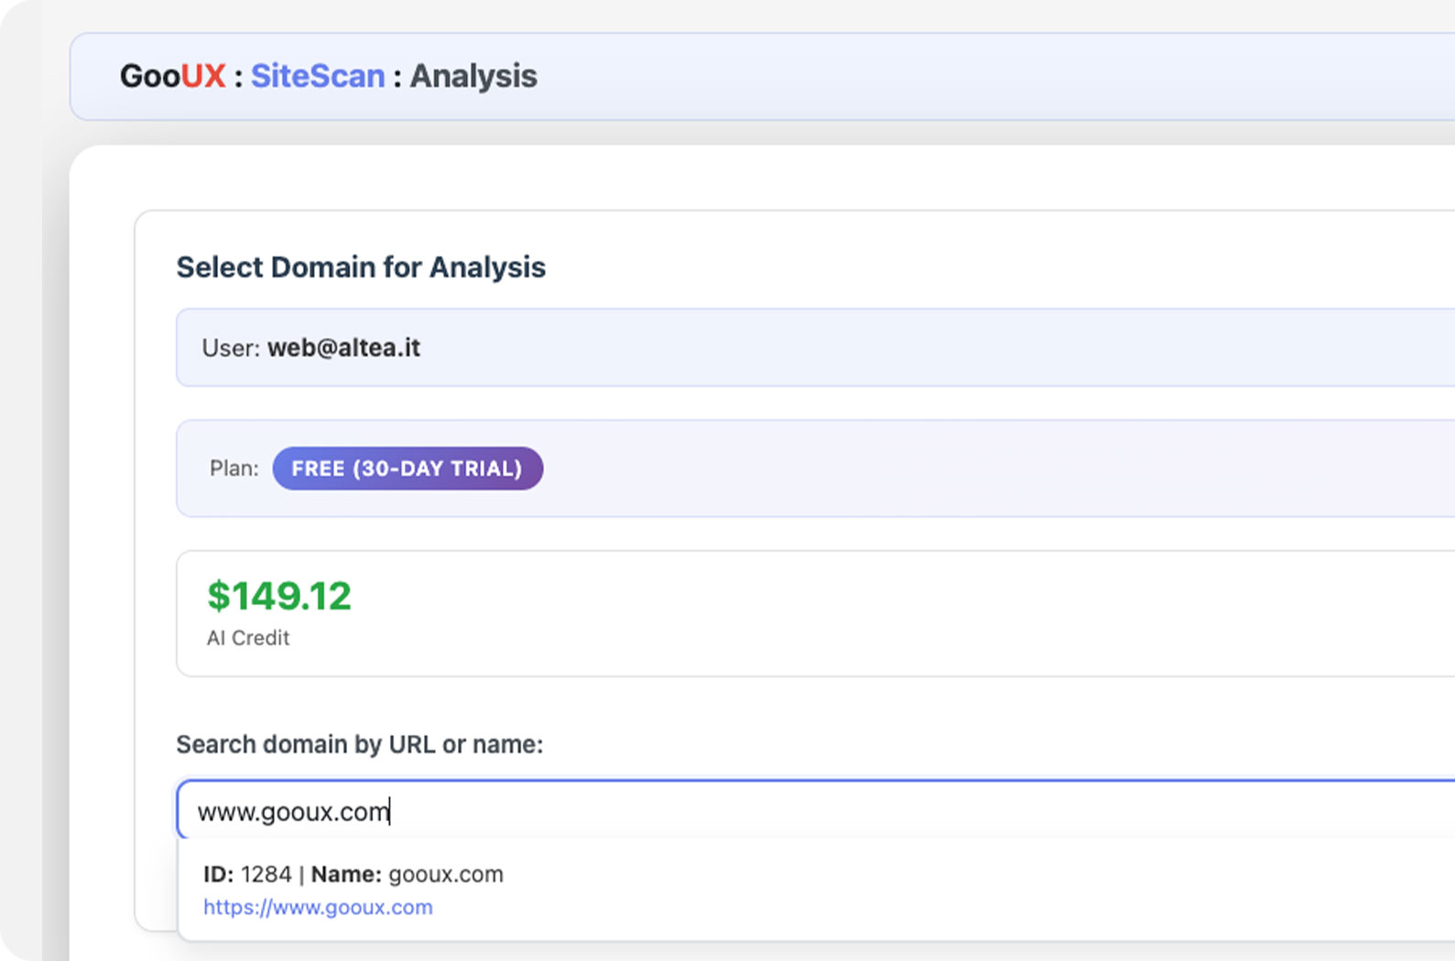Click the Analysis header text

[473, 76]
